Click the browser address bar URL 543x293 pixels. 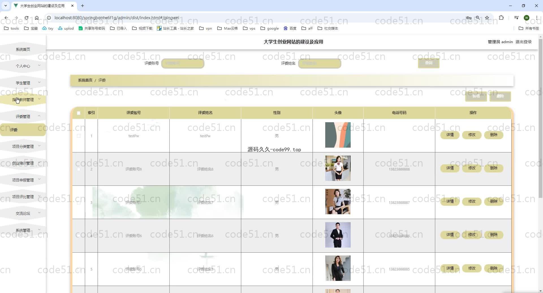117,18
